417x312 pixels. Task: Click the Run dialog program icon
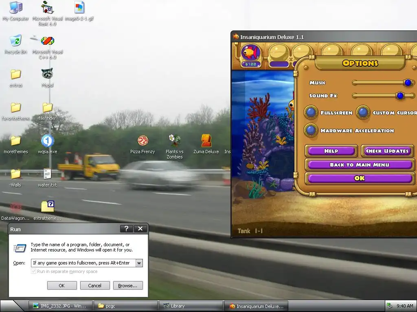click(x=20, y=248)
